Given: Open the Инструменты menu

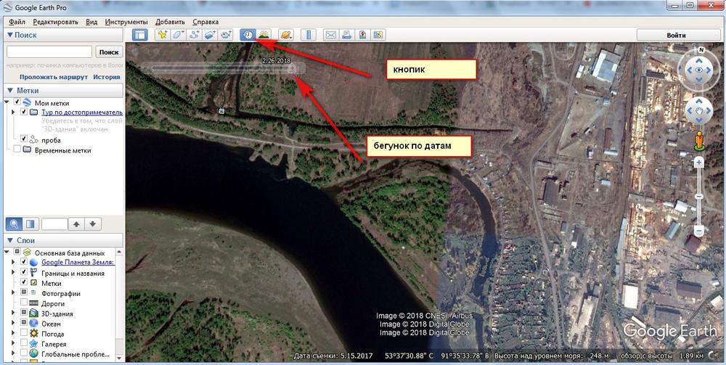Looking at the screenshot, I should click(126, 22).
